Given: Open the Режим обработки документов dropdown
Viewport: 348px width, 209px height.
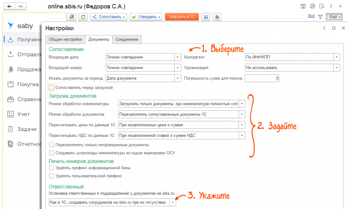Looking at the screenshot, I should pos(242,114).
